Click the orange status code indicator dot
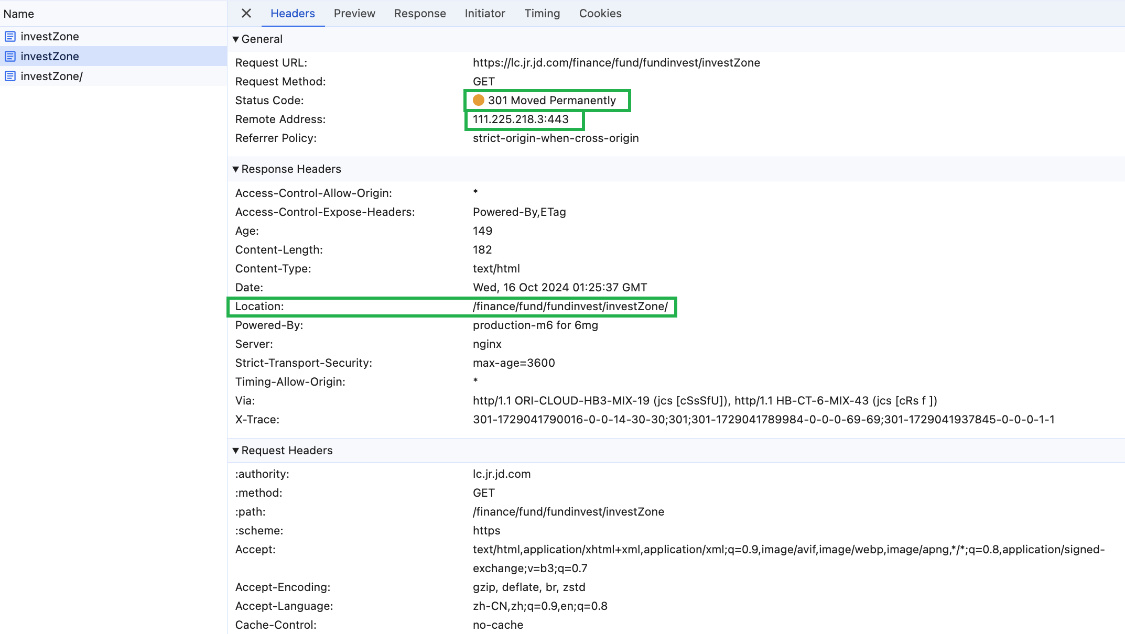 tap(478, 100)
